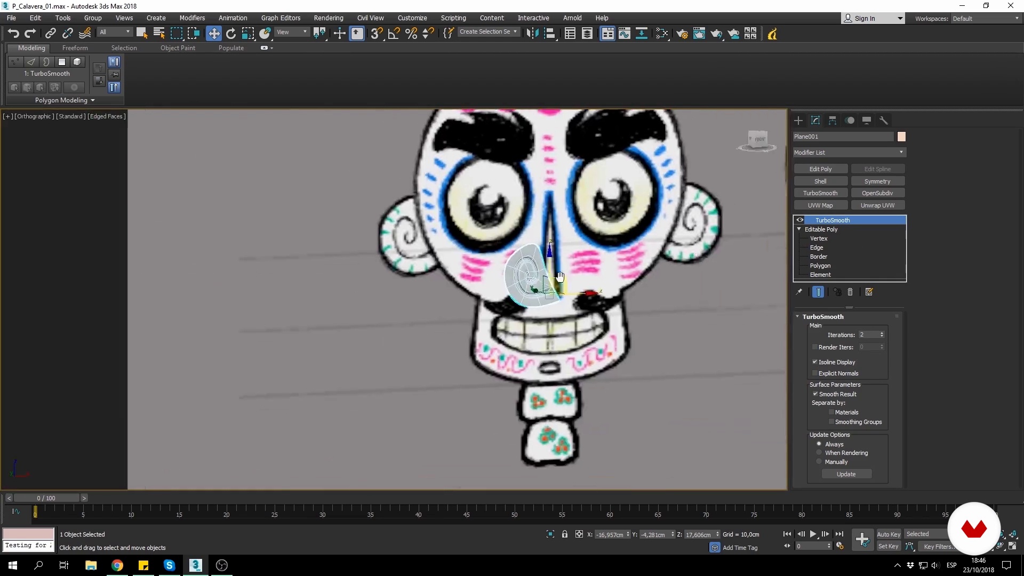
Task: Collapse the TurboSmooth rollout
Action: (798, 316)
